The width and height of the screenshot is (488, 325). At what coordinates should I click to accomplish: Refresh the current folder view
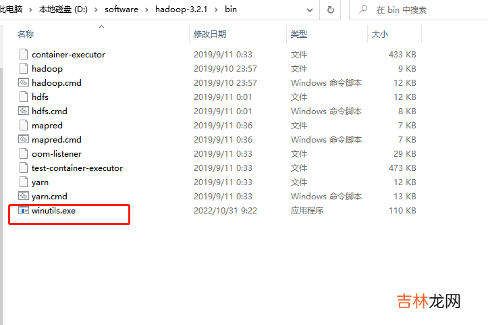pos(331,10)
